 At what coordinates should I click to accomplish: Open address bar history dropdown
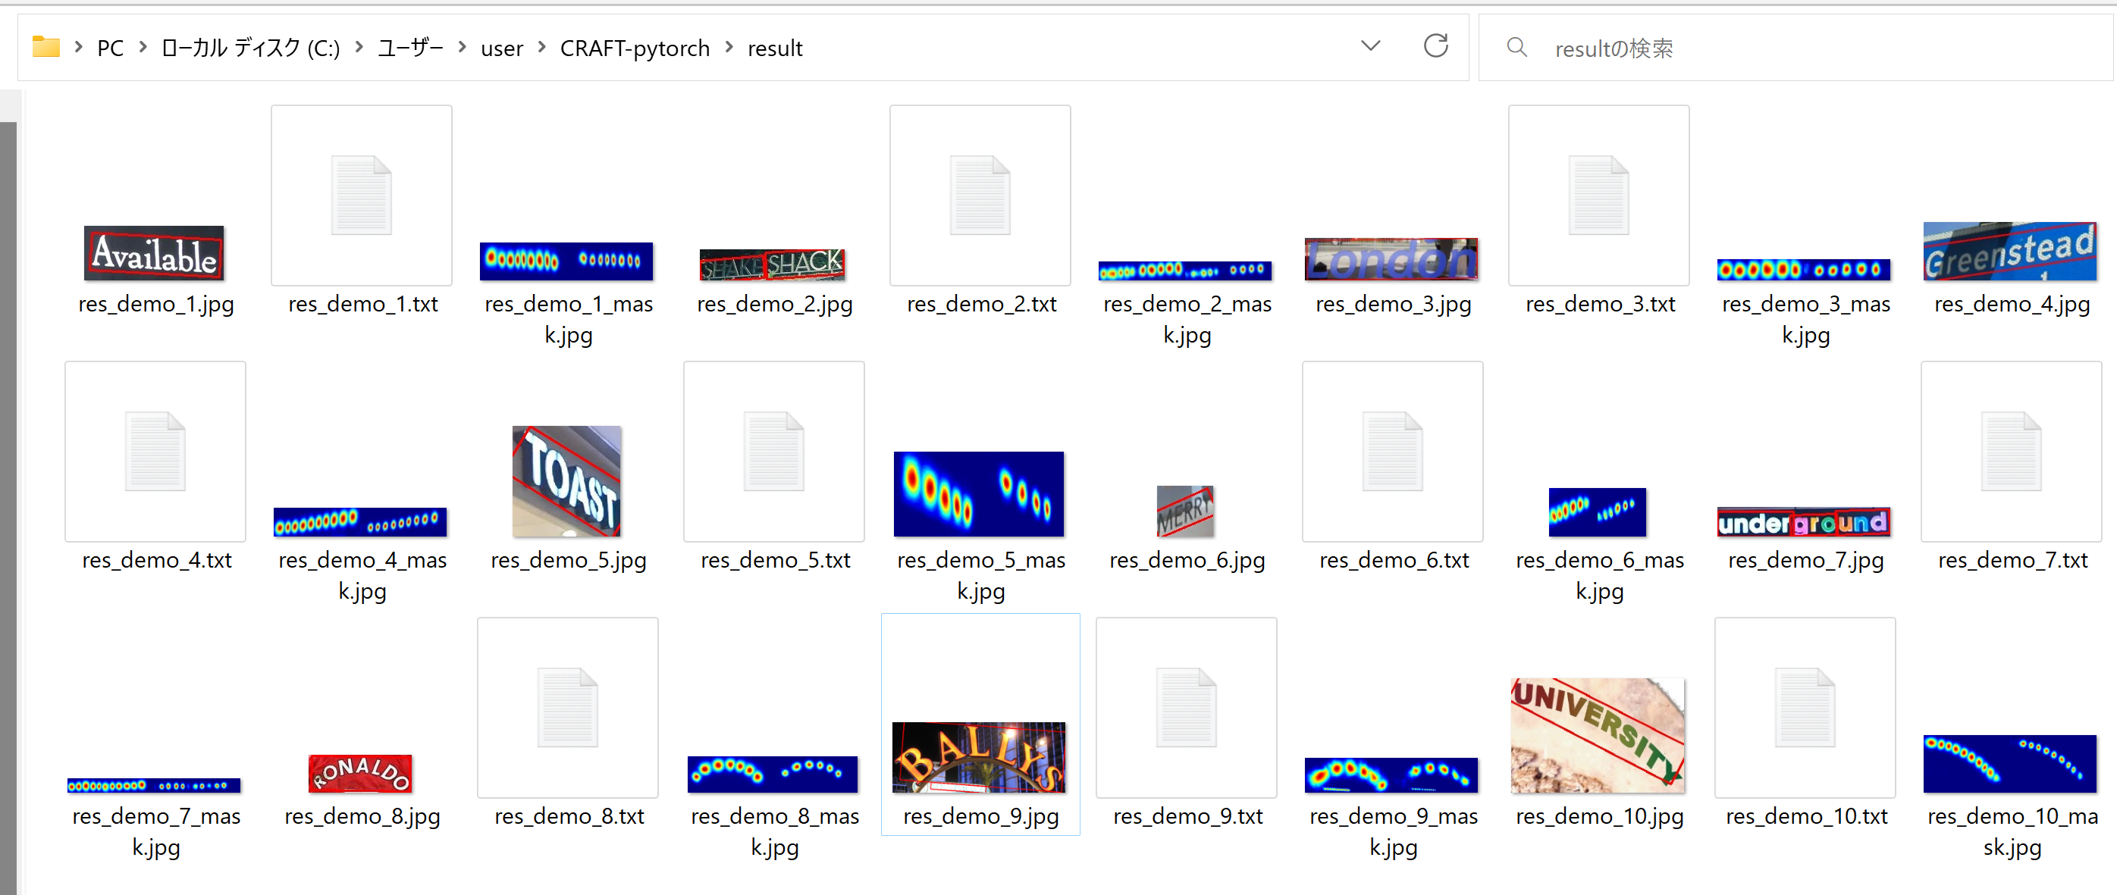1370,47
